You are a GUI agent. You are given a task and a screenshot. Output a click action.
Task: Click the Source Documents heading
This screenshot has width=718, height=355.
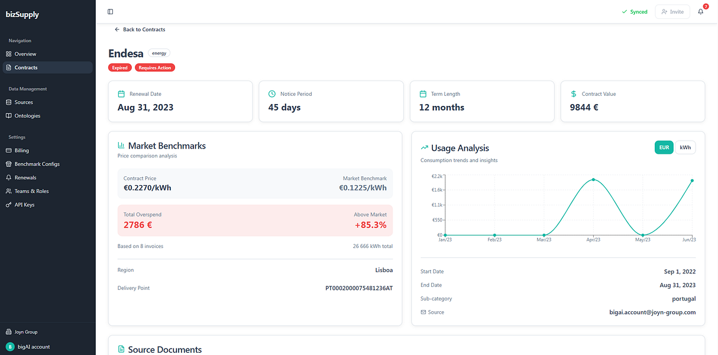[164, 350]
